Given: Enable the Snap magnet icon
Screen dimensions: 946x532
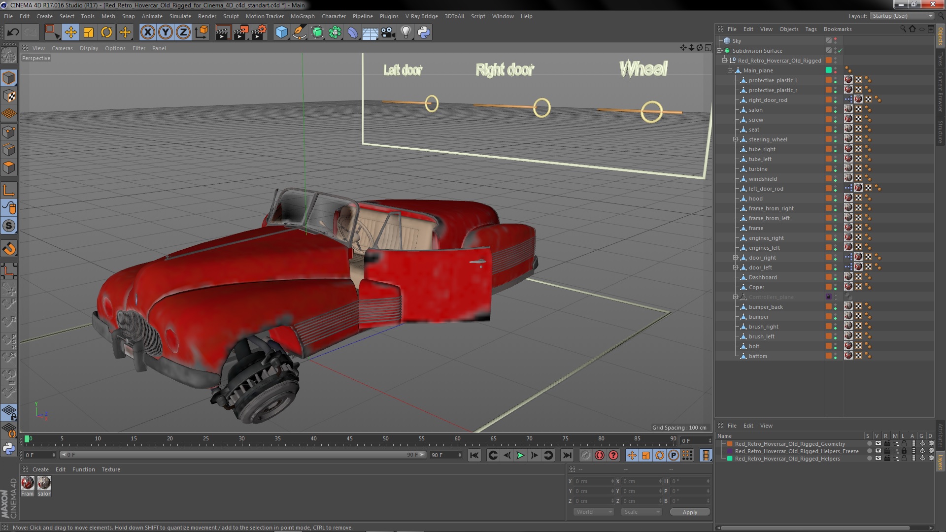Looking at the screenshot, I should [9, 249].
